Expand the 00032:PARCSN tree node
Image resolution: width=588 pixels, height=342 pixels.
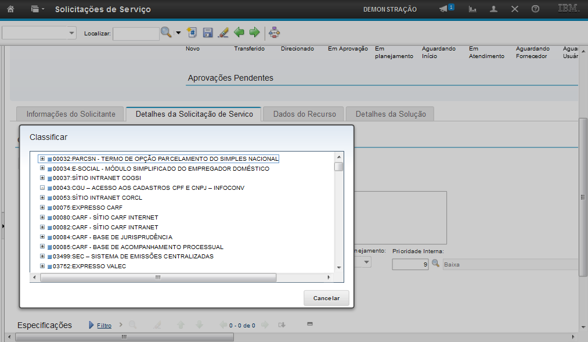(x=42, y=159)
